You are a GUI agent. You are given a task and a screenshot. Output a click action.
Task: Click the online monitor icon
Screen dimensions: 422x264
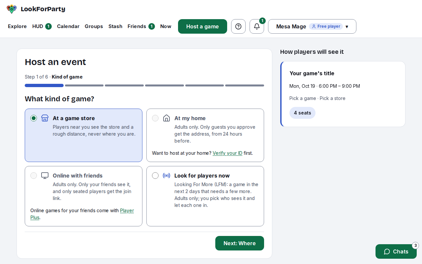click(45, 176)
